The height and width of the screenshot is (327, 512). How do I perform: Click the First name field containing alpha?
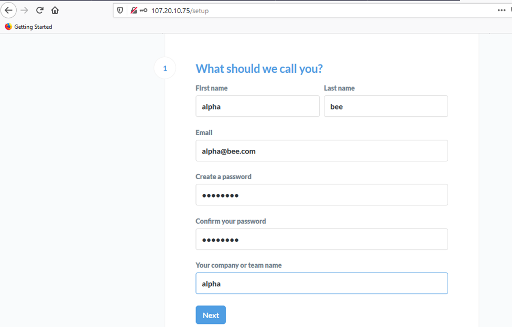point(258,106)
